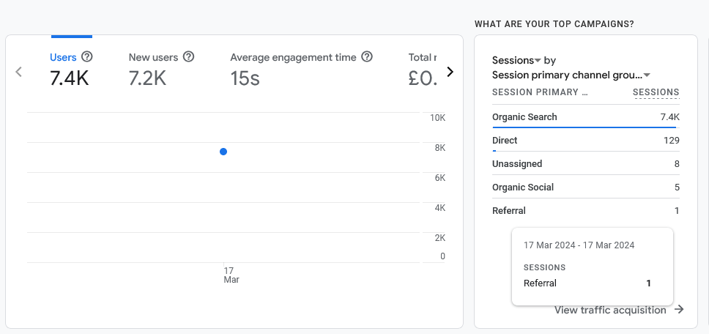709x334 pixels.
Task: Open Session primary channel group dropdown
Action: (x=571, y=75)
